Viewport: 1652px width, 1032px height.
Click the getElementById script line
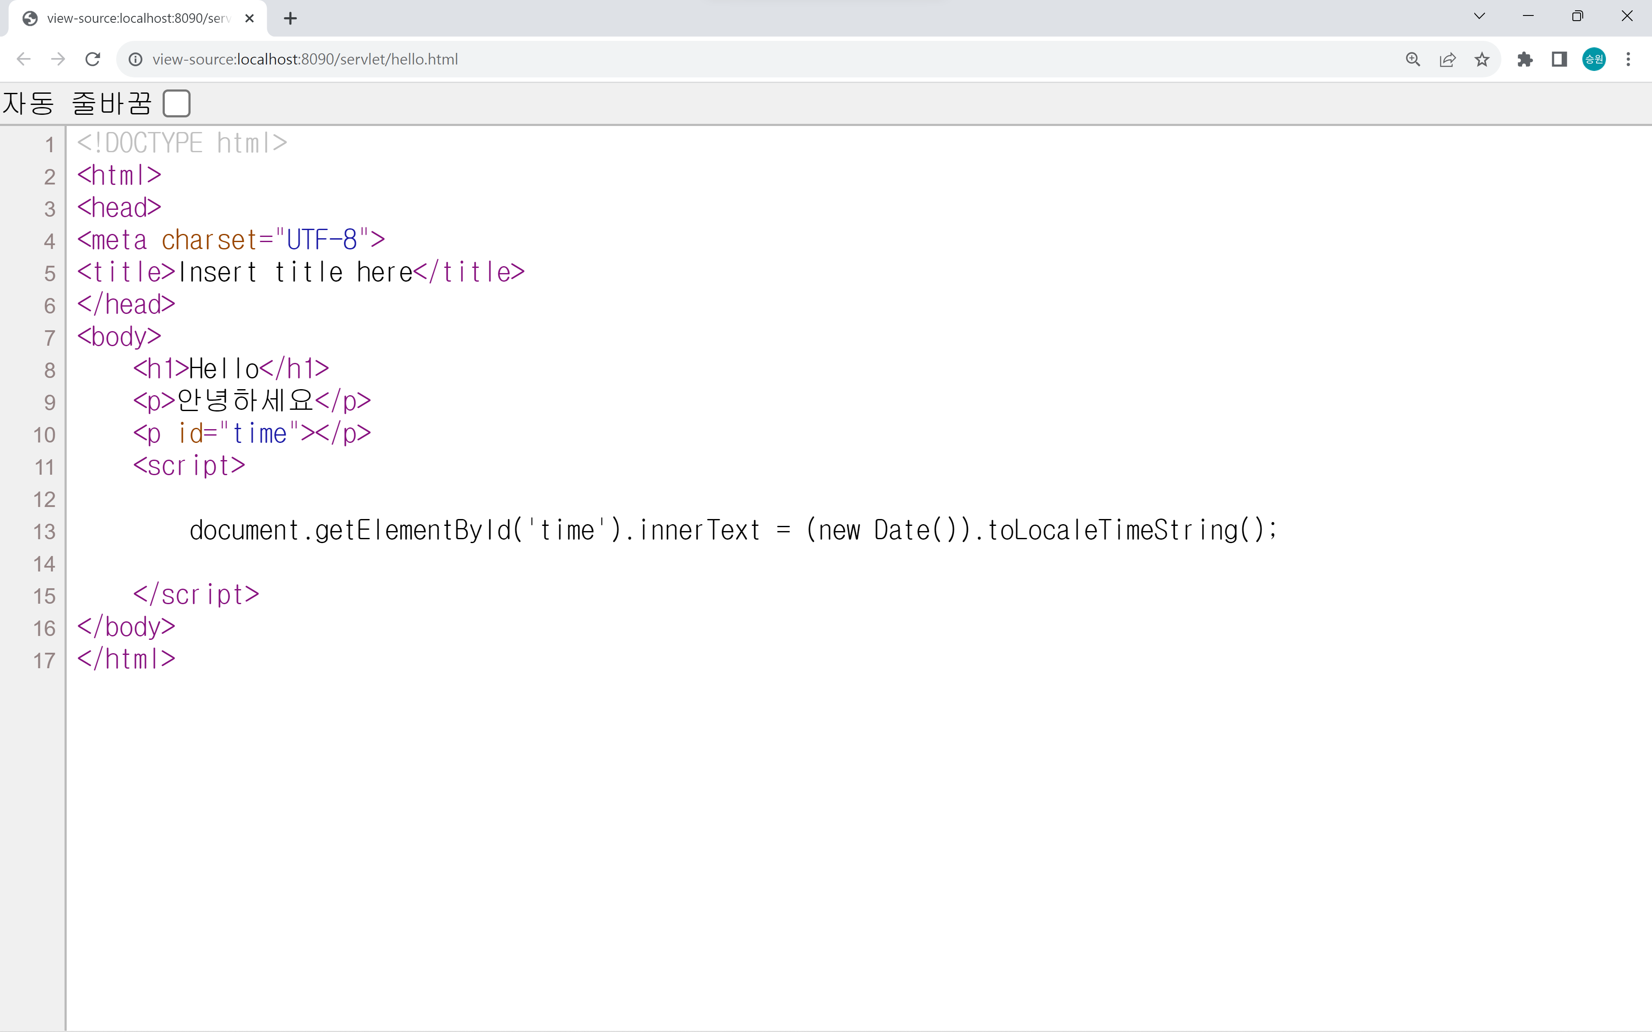coord(733,530)
